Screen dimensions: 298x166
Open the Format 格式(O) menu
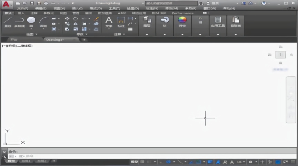coord(96,8)
